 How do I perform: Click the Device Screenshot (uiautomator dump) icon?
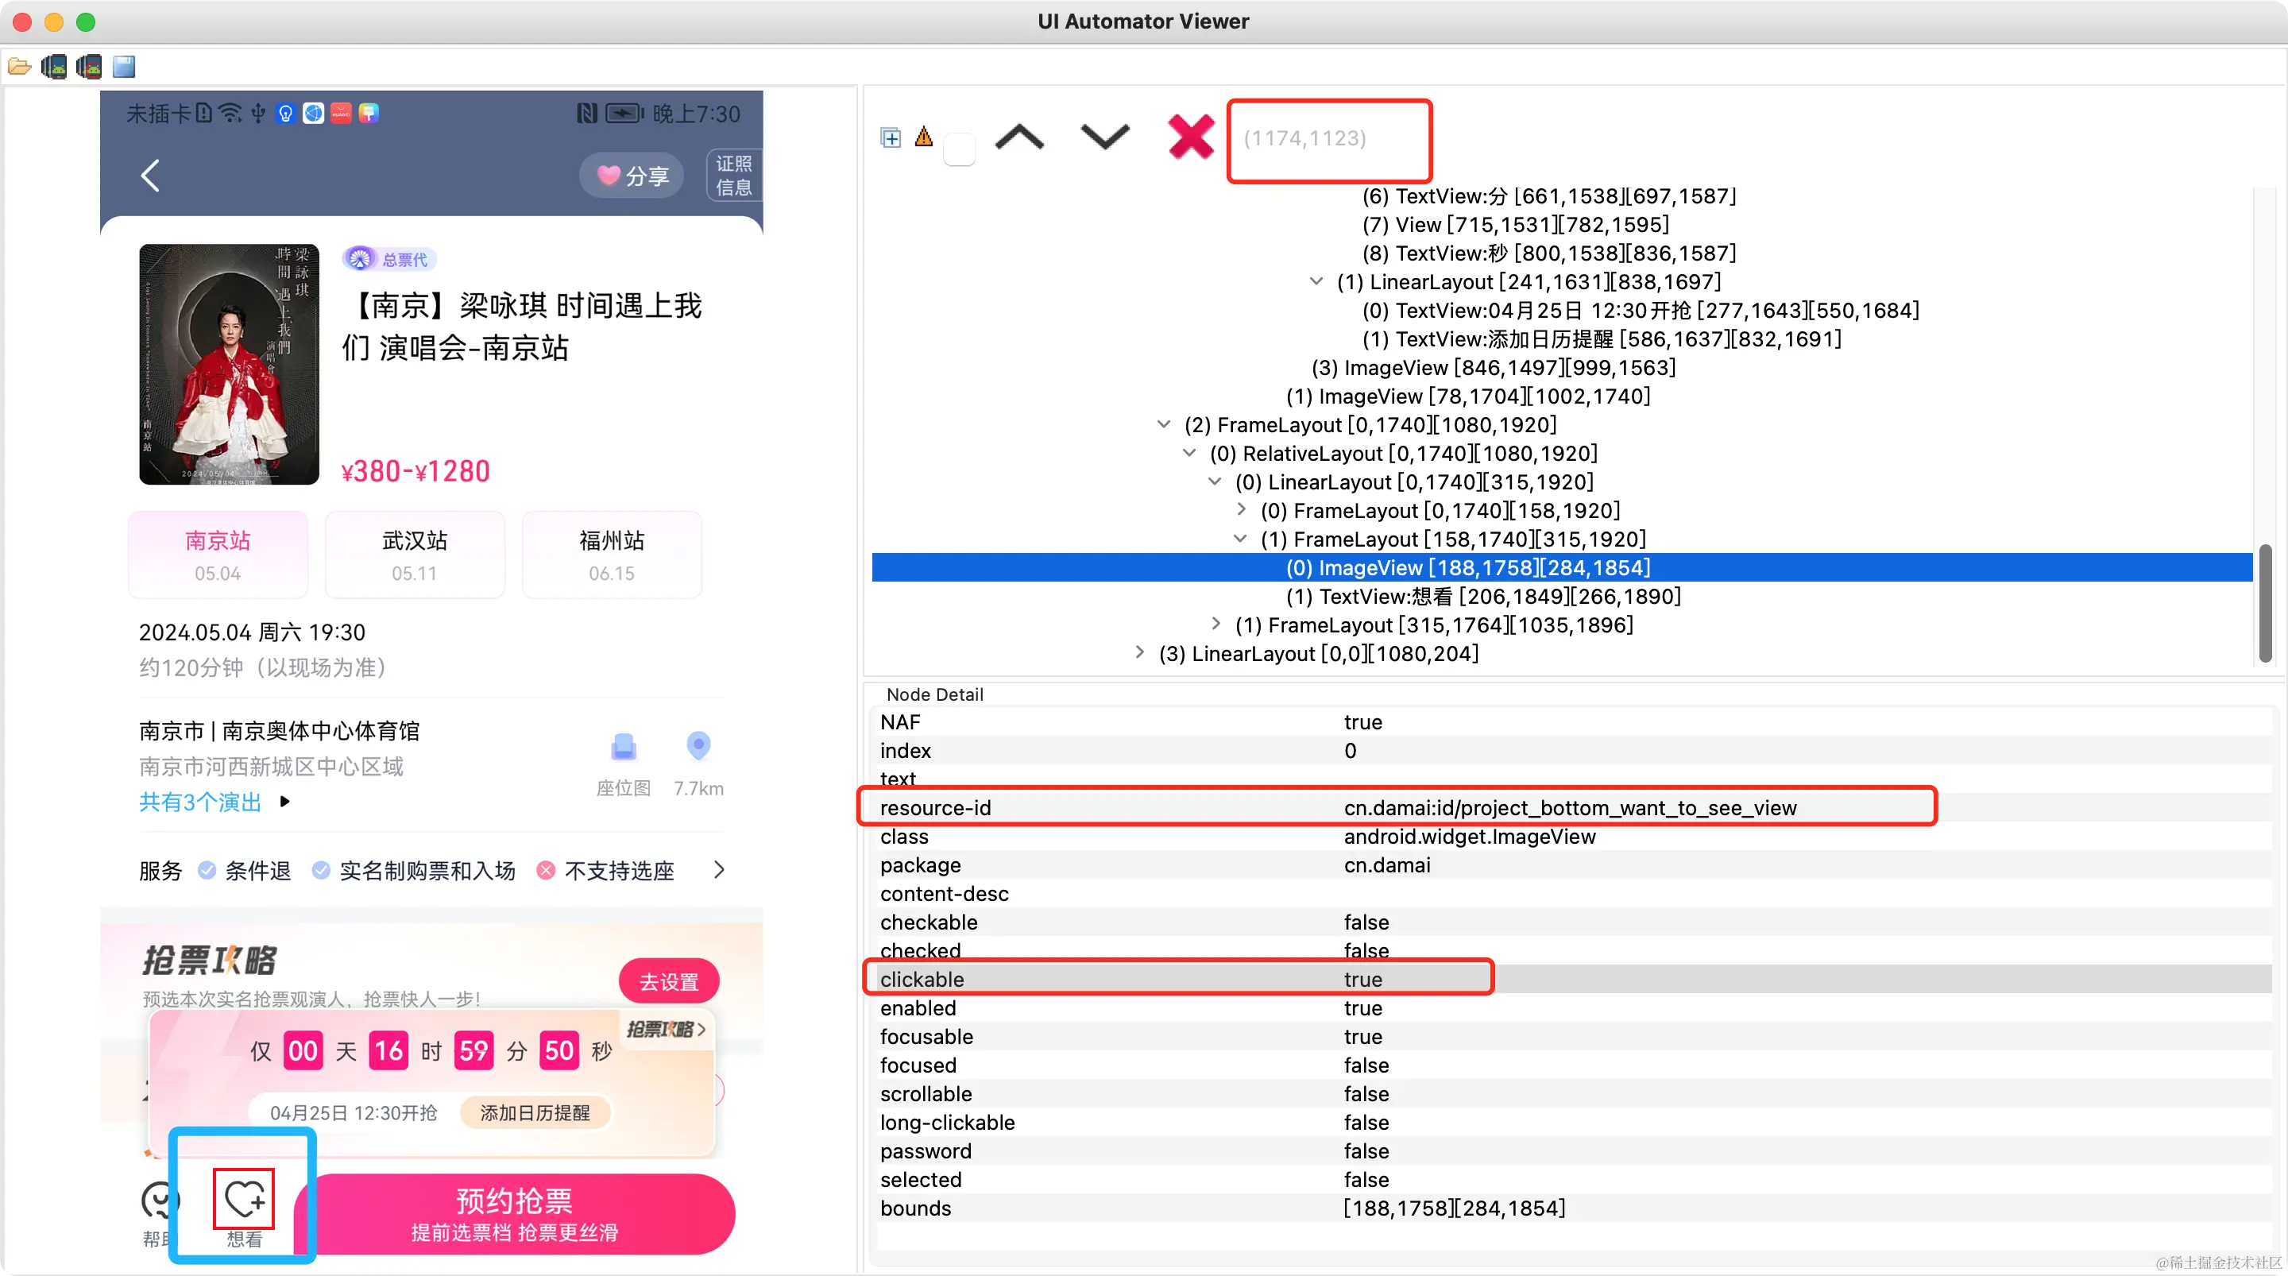(x=54, y=67)
